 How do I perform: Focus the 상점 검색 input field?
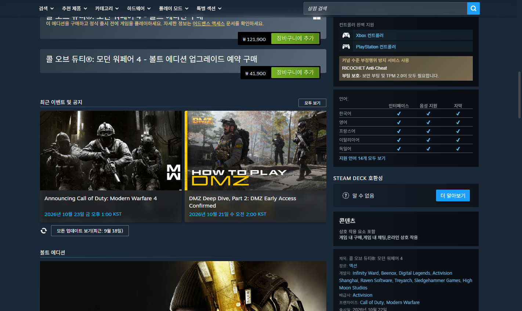[x=385, y=8]
